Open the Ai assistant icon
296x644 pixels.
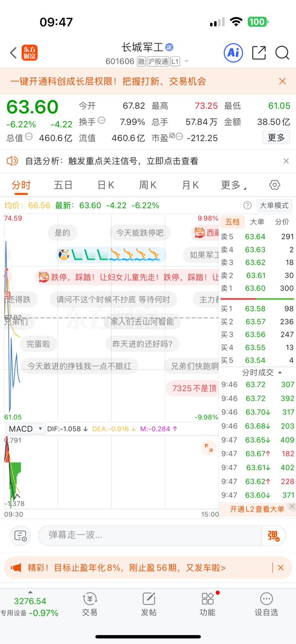(233, 52)
